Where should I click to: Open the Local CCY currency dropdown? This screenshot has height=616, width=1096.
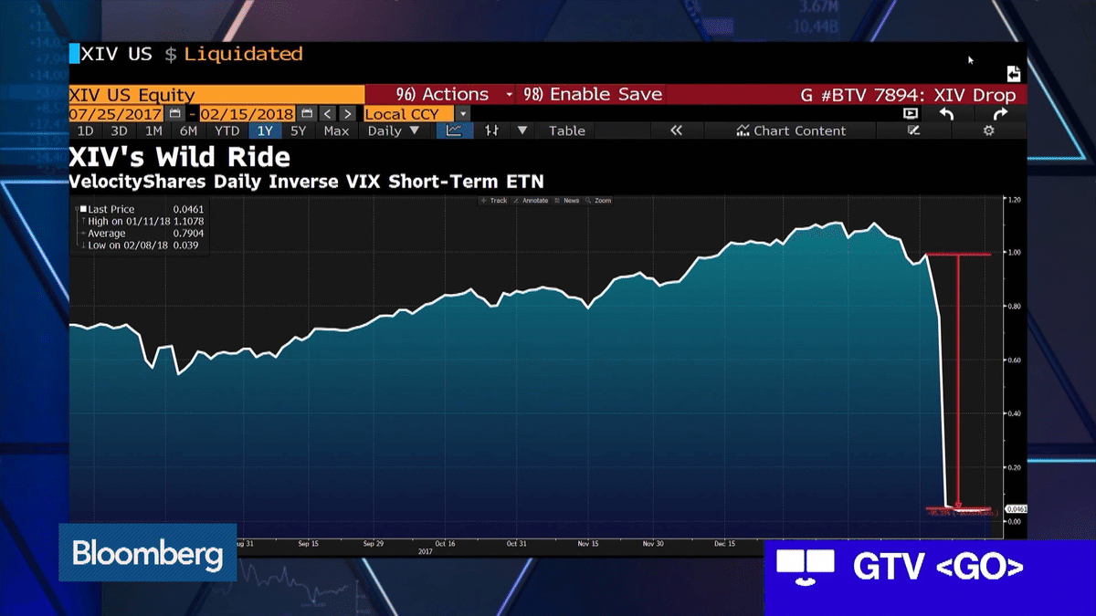coord(416,114)
